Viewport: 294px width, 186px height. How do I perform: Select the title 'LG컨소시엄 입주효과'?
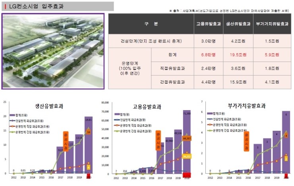[37, 6]
